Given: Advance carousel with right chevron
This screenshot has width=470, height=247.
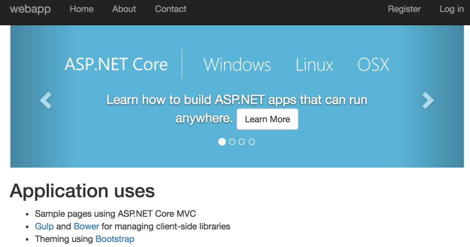Looking at the screenshot, I should 428,100.
